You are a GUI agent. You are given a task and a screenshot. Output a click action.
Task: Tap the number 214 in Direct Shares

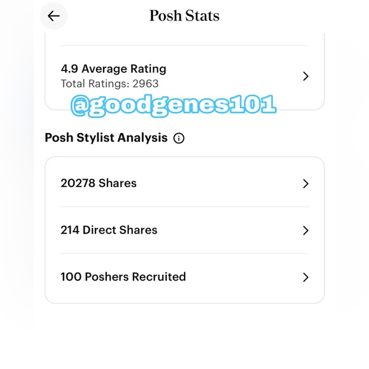70,230
